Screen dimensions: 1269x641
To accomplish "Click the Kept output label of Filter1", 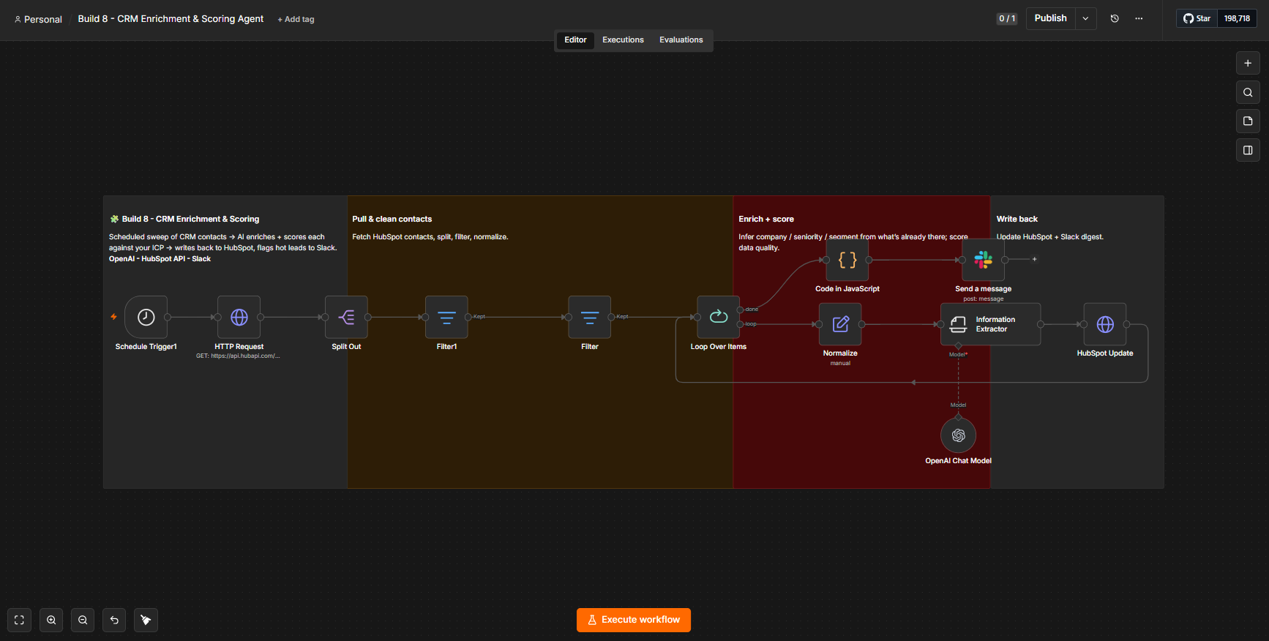I will tap(479, 317).
